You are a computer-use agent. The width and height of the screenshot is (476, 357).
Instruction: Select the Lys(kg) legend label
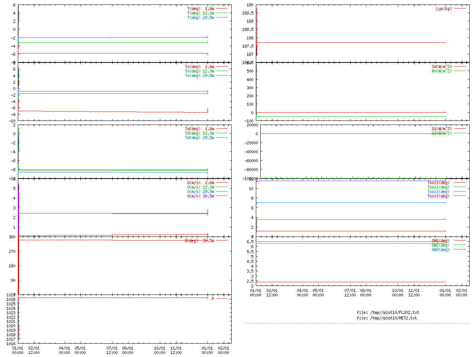tap(444, 9)
